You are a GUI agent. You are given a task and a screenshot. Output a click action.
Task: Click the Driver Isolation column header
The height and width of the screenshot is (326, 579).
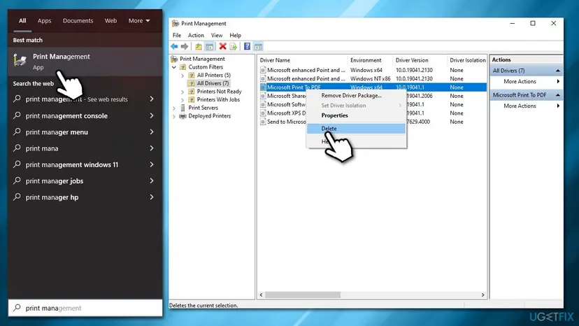point(467,60)
